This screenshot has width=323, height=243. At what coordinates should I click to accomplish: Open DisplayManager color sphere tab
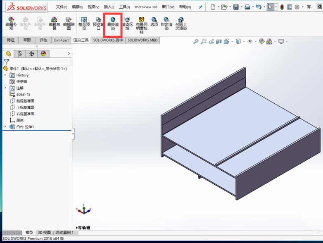(x=43, y=54)
